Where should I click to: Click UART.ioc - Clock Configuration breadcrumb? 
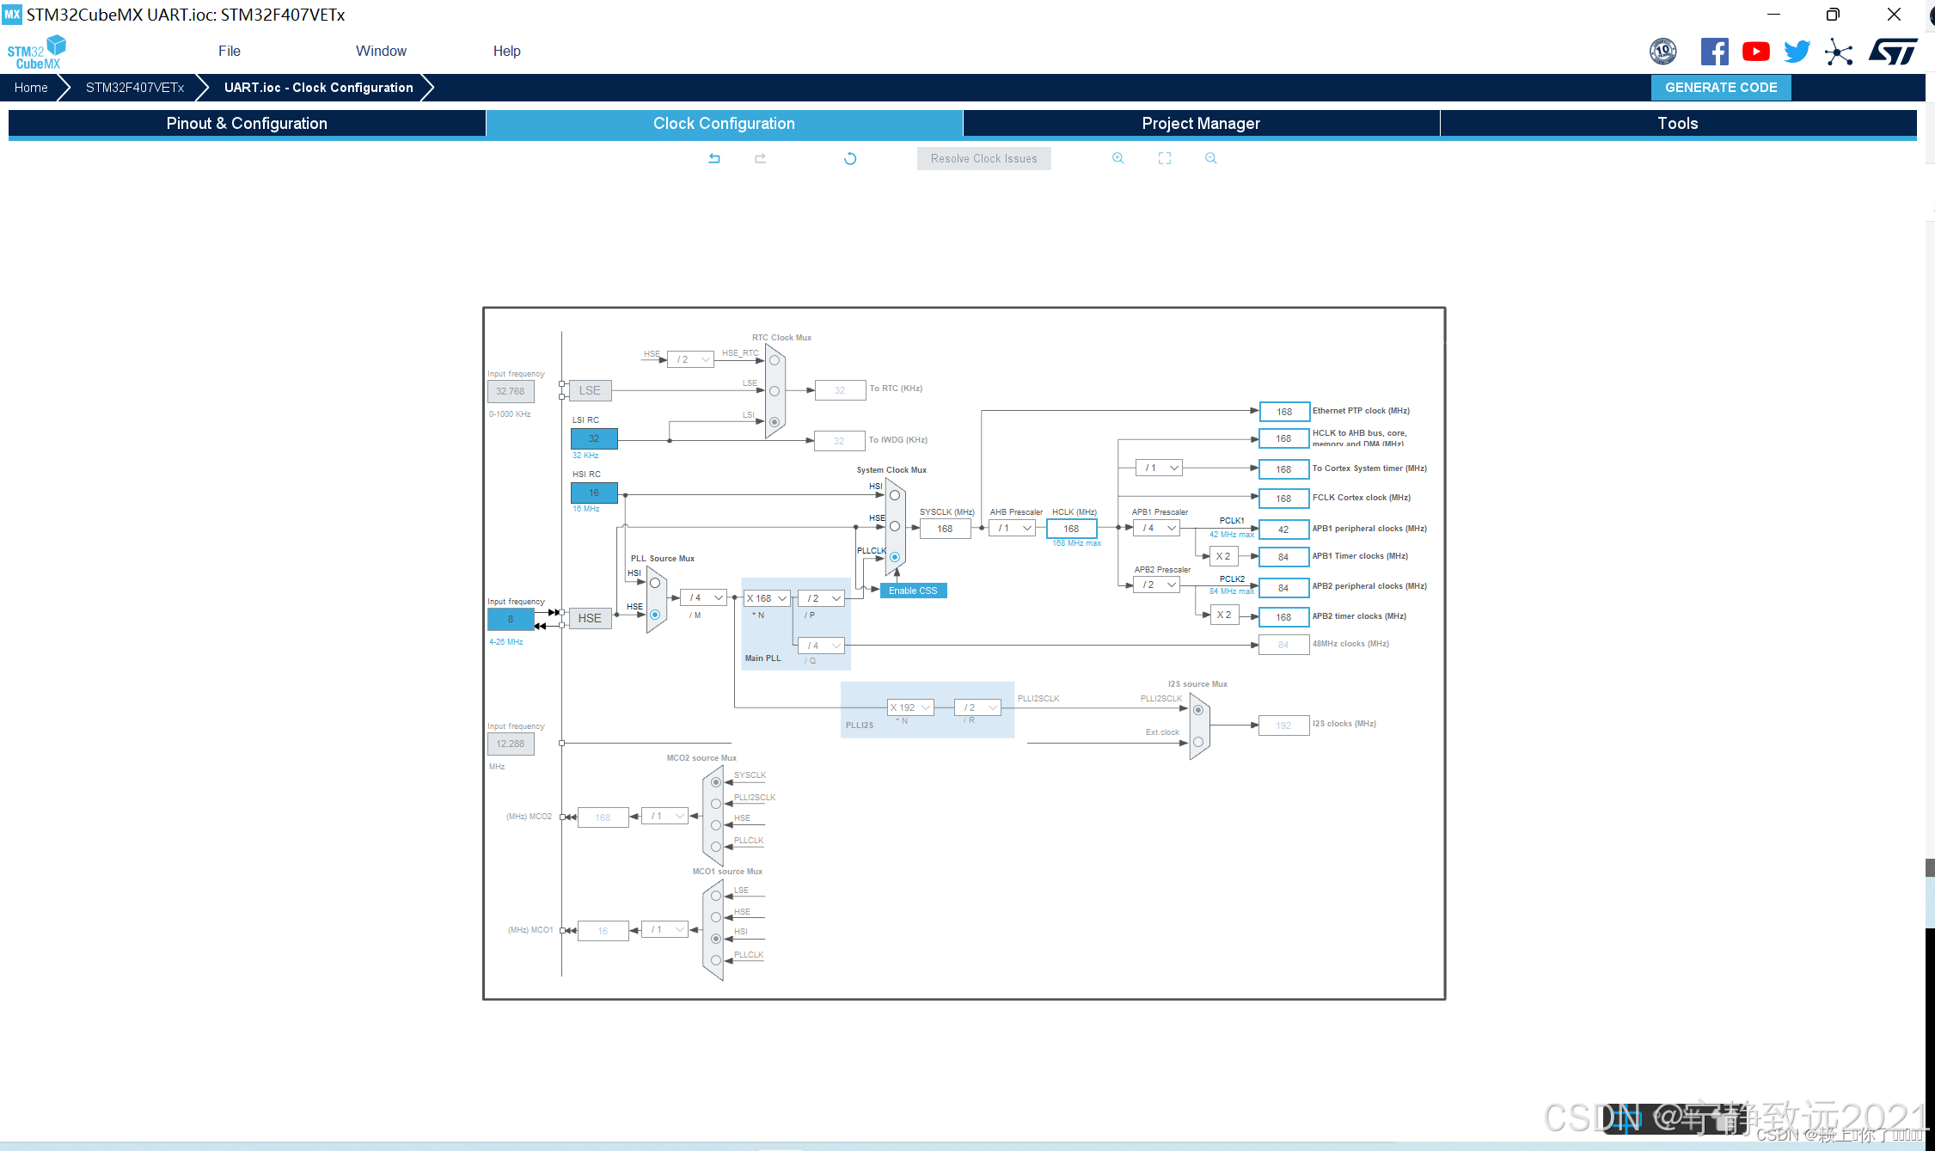pos(319,88)
